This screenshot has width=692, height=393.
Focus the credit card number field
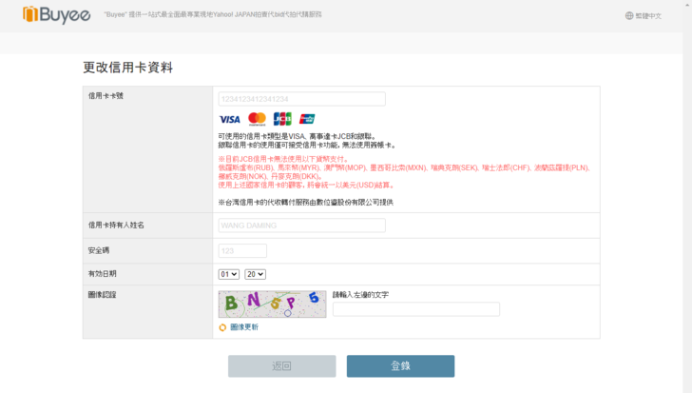tap(302, 99)
